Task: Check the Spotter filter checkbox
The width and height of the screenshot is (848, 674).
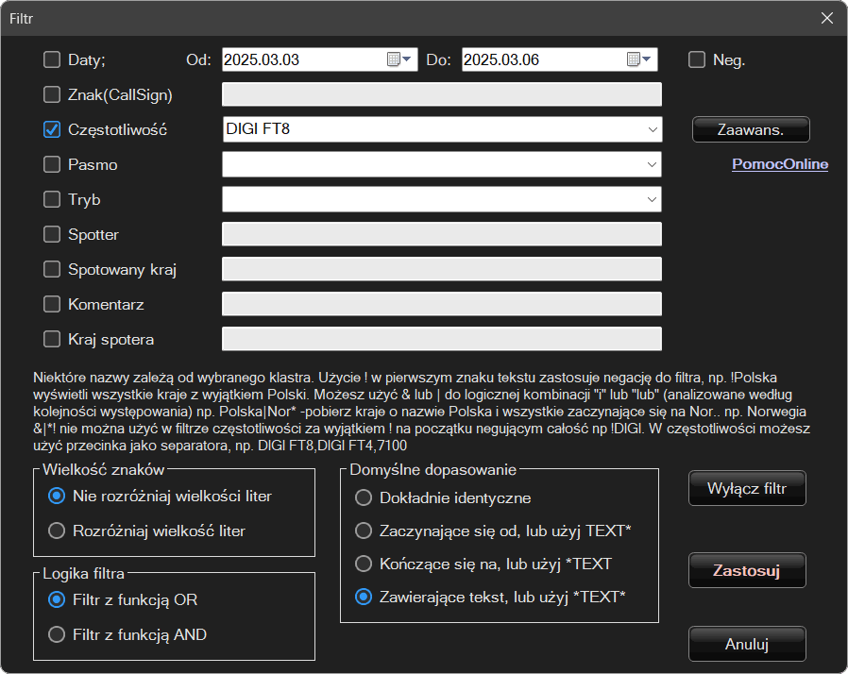Action: [52, 234]
